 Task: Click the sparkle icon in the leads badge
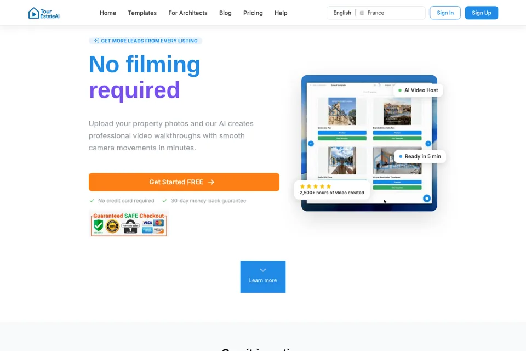click(x=96, y=41)
